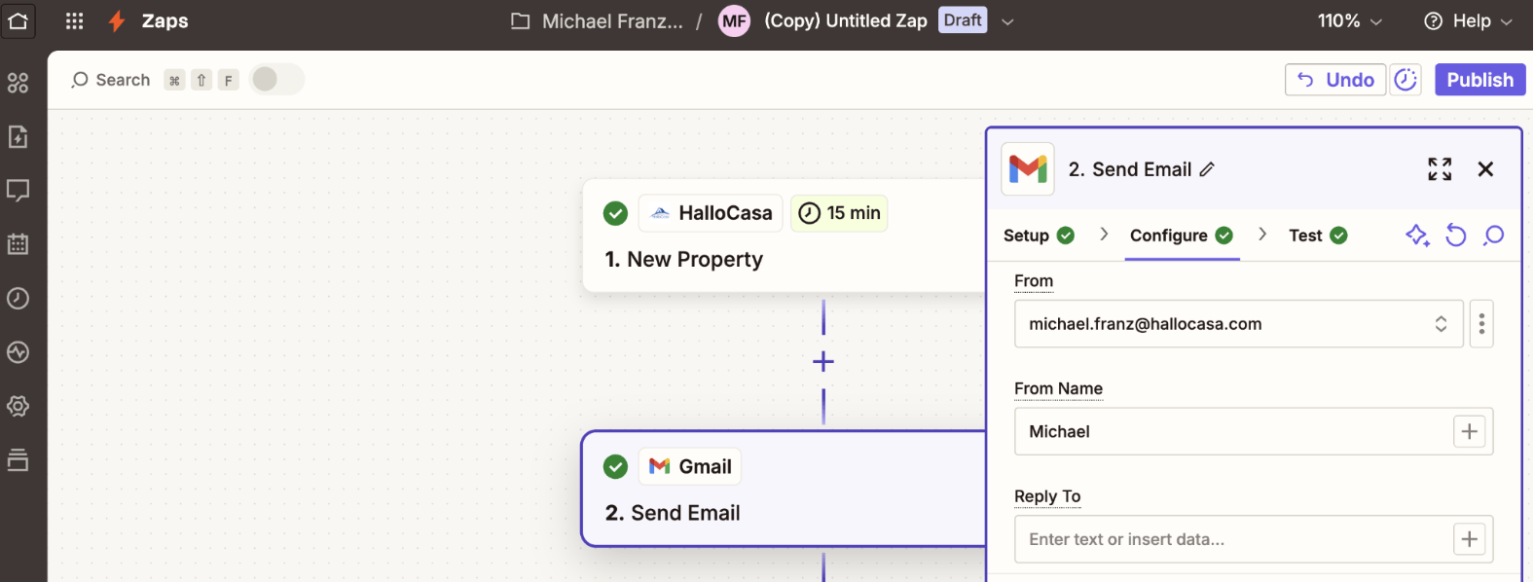Publish the Zap
The height and width of the screenshot is (582, 1534).
coord(1479,80)
